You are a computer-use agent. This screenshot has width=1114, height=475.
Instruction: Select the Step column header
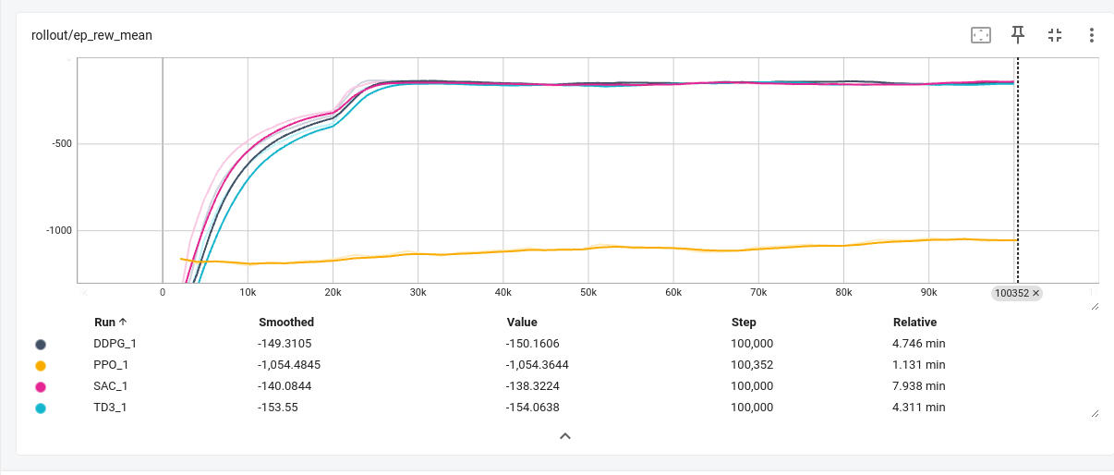click(743, 323)
